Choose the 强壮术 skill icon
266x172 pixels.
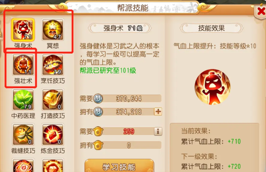(x=23, y=65)
